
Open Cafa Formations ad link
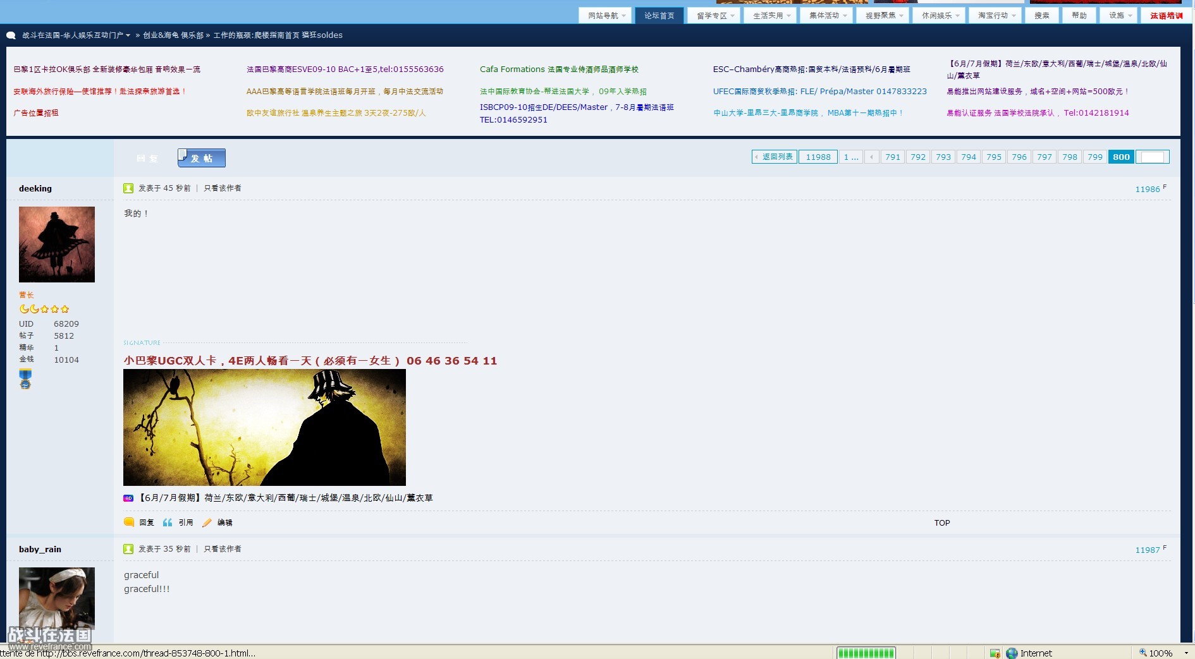tap(559, 70)
